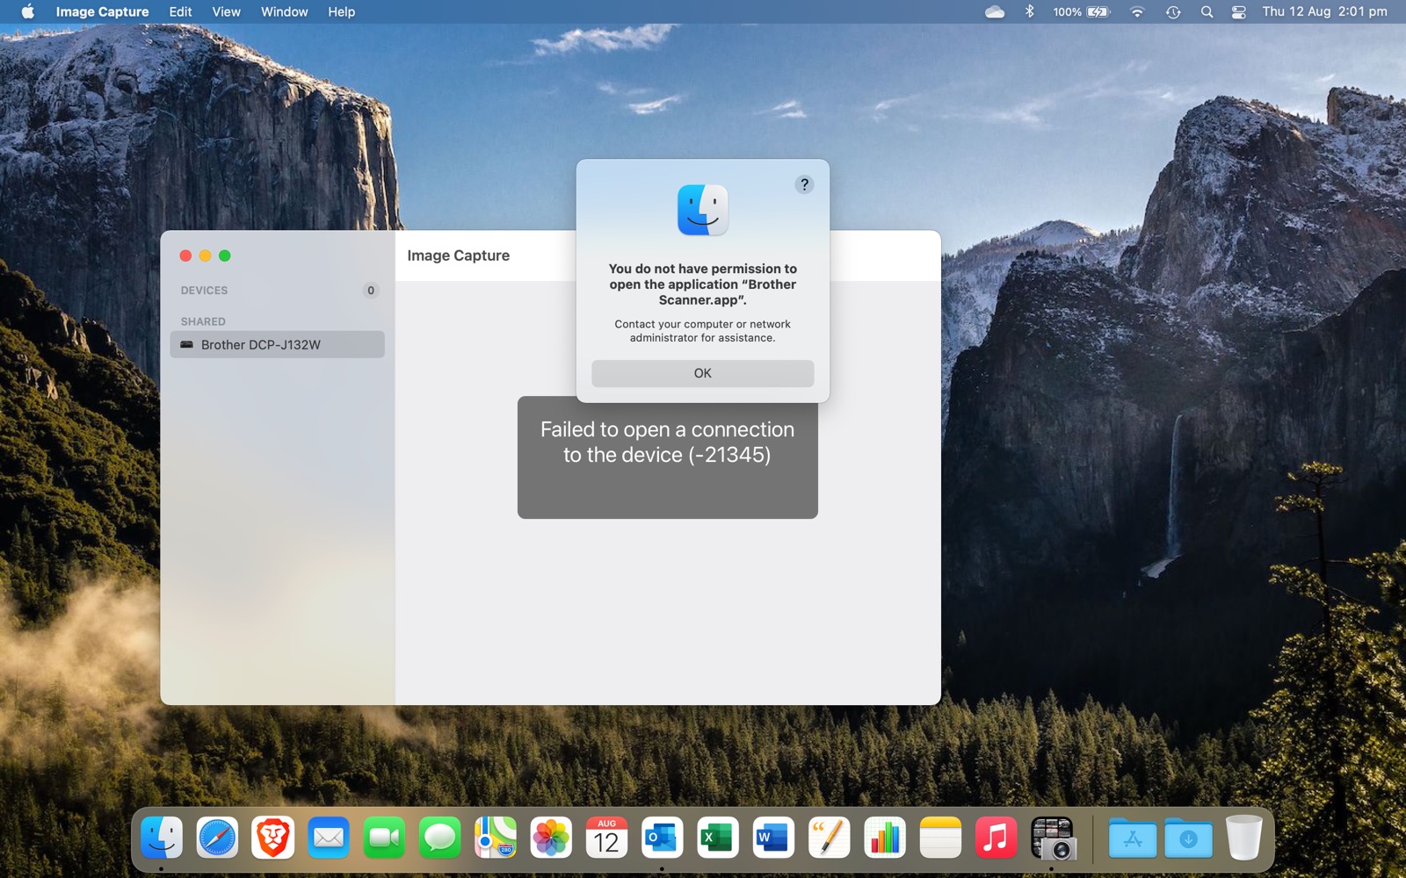Image resolution: width=1406 pixels, height=878 pixels.
Task: Open FaceTime from the Dock
Action: click(384, 838)
